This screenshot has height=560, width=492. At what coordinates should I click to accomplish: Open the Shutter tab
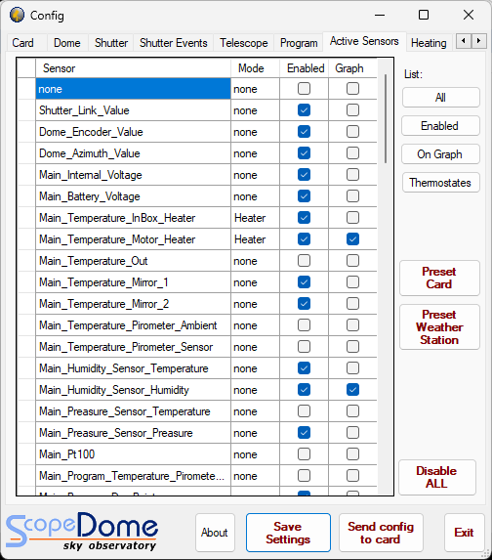(x=111, y=43)
